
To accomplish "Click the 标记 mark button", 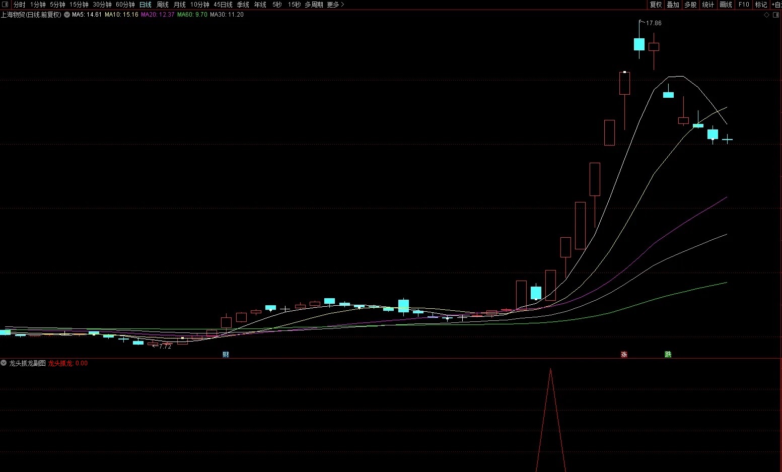I will pyautogui.click(x=761, y=5).
